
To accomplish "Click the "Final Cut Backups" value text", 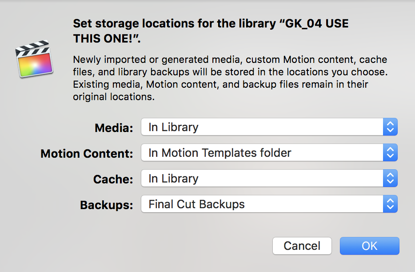I will (196, 204).
